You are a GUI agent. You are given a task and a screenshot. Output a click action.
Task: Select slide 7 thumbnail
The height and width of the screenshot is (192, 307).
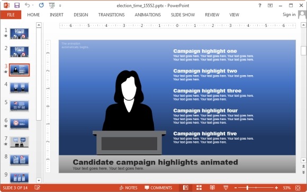(x=20, y=142)
